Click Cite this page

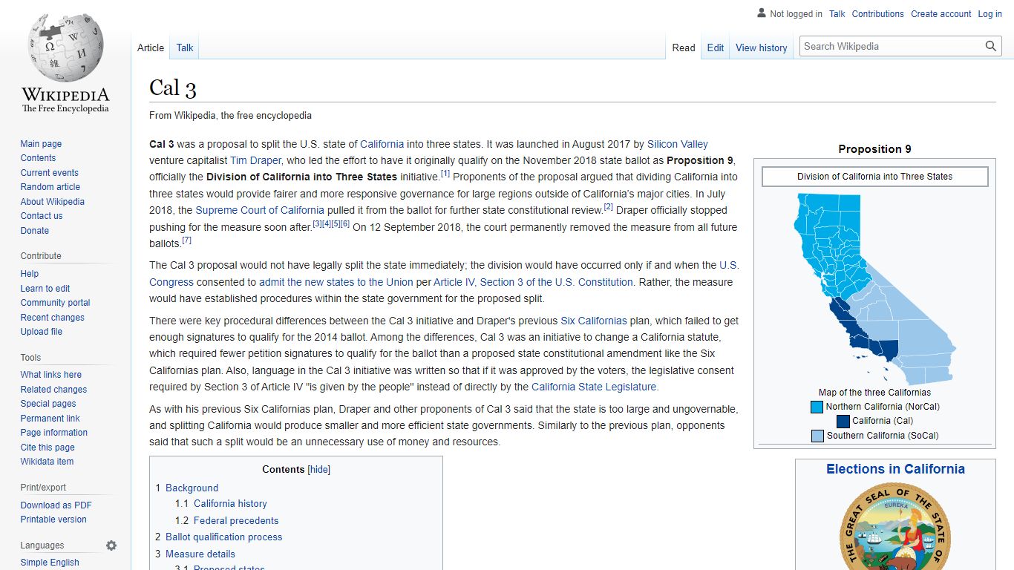[x=48, y=448]
